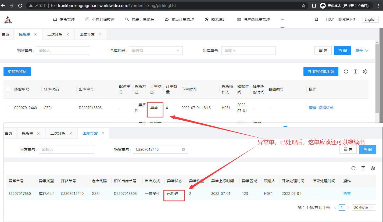This screenshot has height=222, width=383.
Task: Click the E2207017850 cell
Action: point(20,194)
